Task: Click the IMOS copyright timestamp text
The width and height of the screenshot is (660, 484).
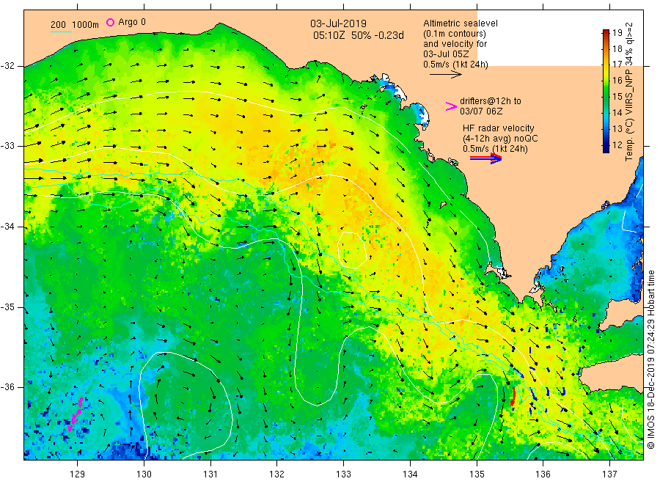Action: [650, 360]
